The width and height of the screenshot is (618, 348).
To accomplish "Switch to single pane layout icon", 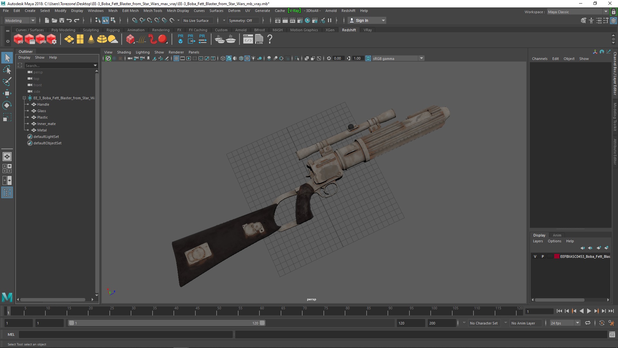I will click(7, 157).
